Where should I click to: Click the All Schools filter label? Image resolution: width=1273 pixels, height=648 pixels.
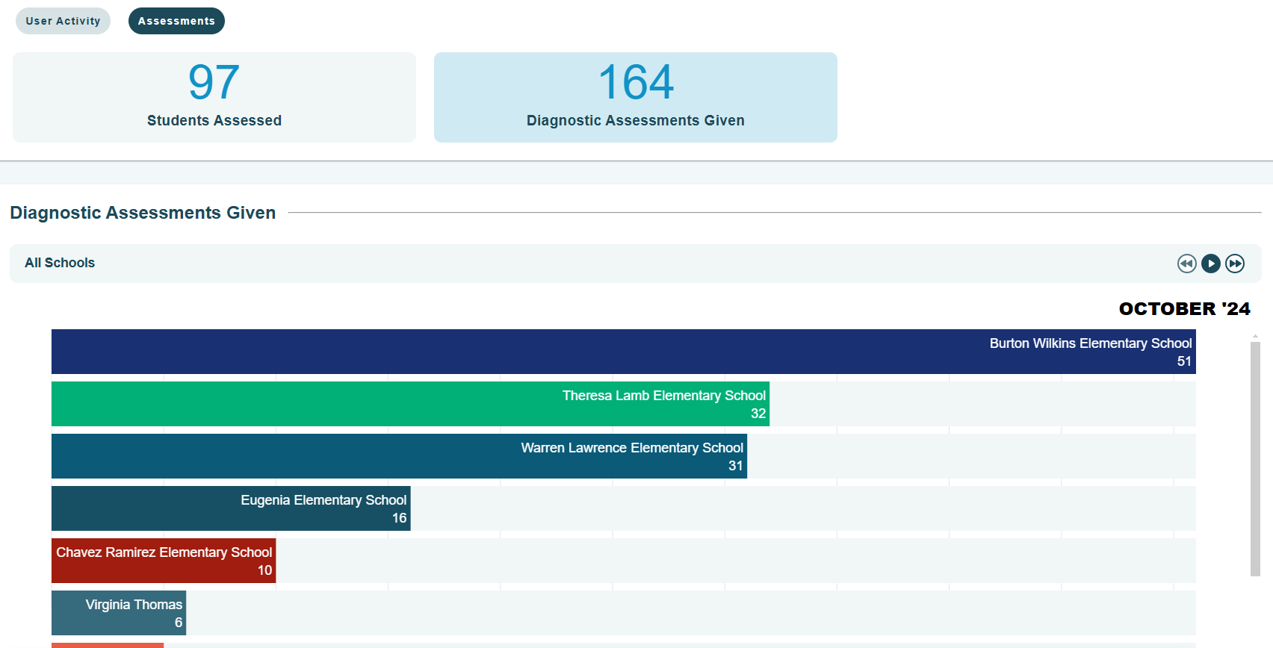coord(60,263)
